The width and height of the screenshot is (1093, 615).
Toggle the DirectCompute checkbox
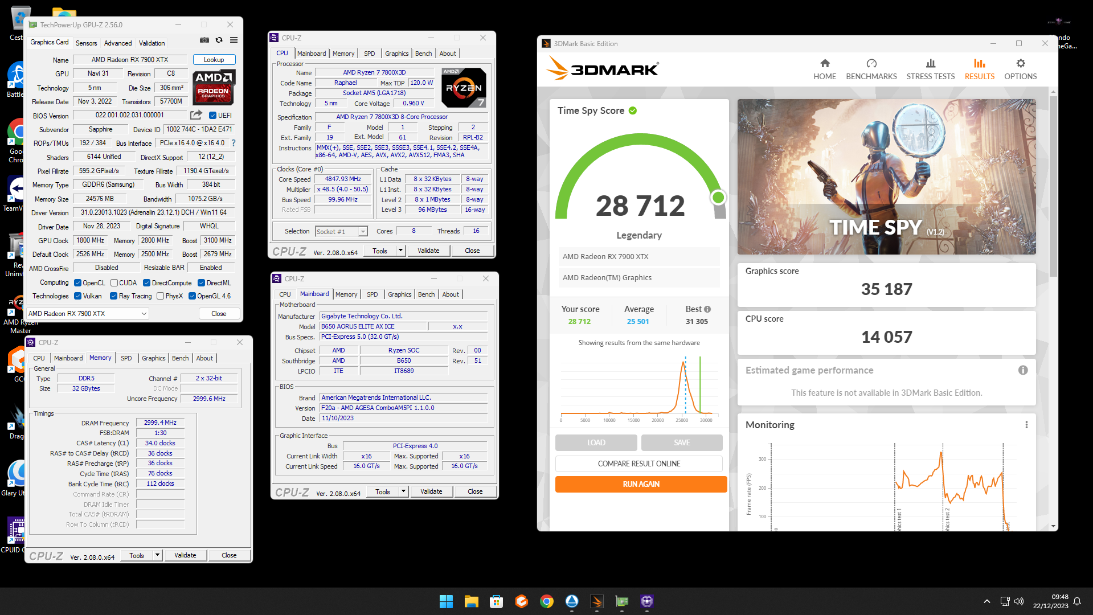(x=146, y=283)
